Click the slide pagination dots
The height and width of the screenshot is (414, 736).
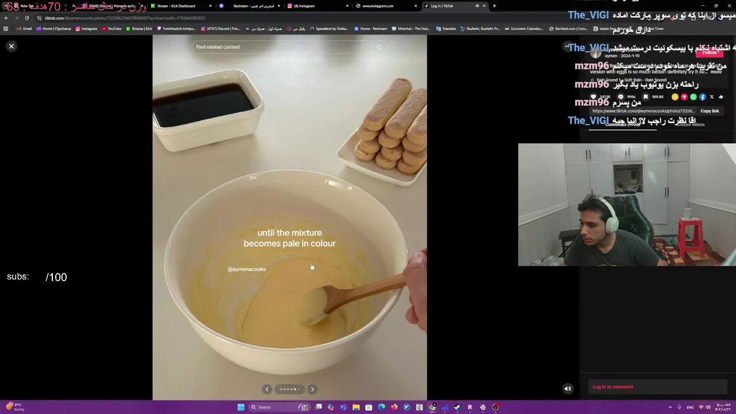pos(289,389)
